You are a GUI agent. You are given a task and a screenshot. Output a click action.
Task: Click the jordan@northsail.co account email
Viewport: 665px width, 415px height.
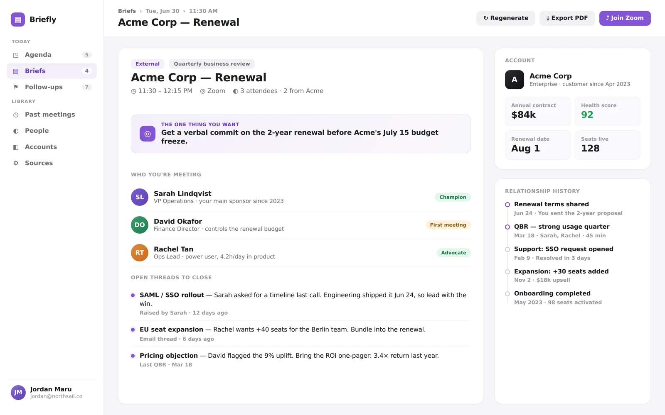[x=56, y=396]
